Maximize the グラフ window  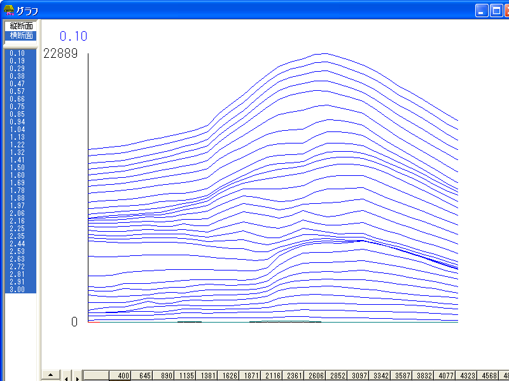[497, 11]
